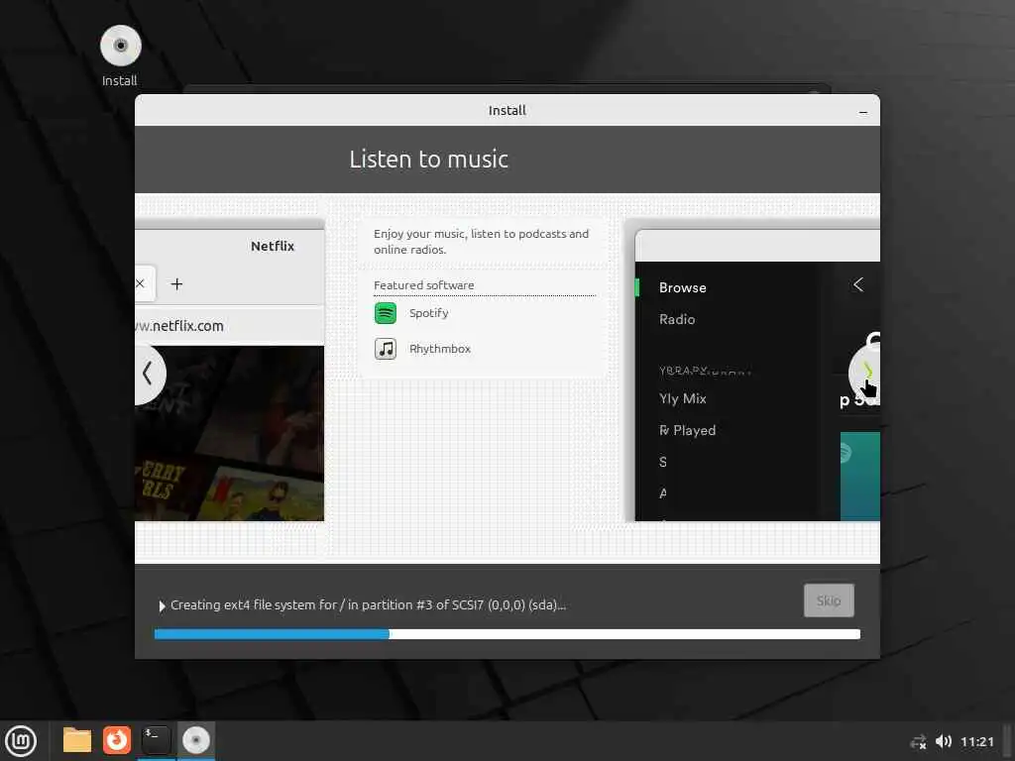Open the clock showing 11:21

click(976, 741)
